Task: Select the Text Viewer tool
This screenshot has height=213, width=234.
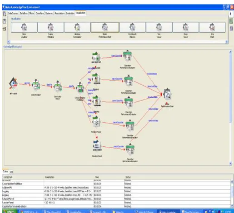Action: click(159, 27)
